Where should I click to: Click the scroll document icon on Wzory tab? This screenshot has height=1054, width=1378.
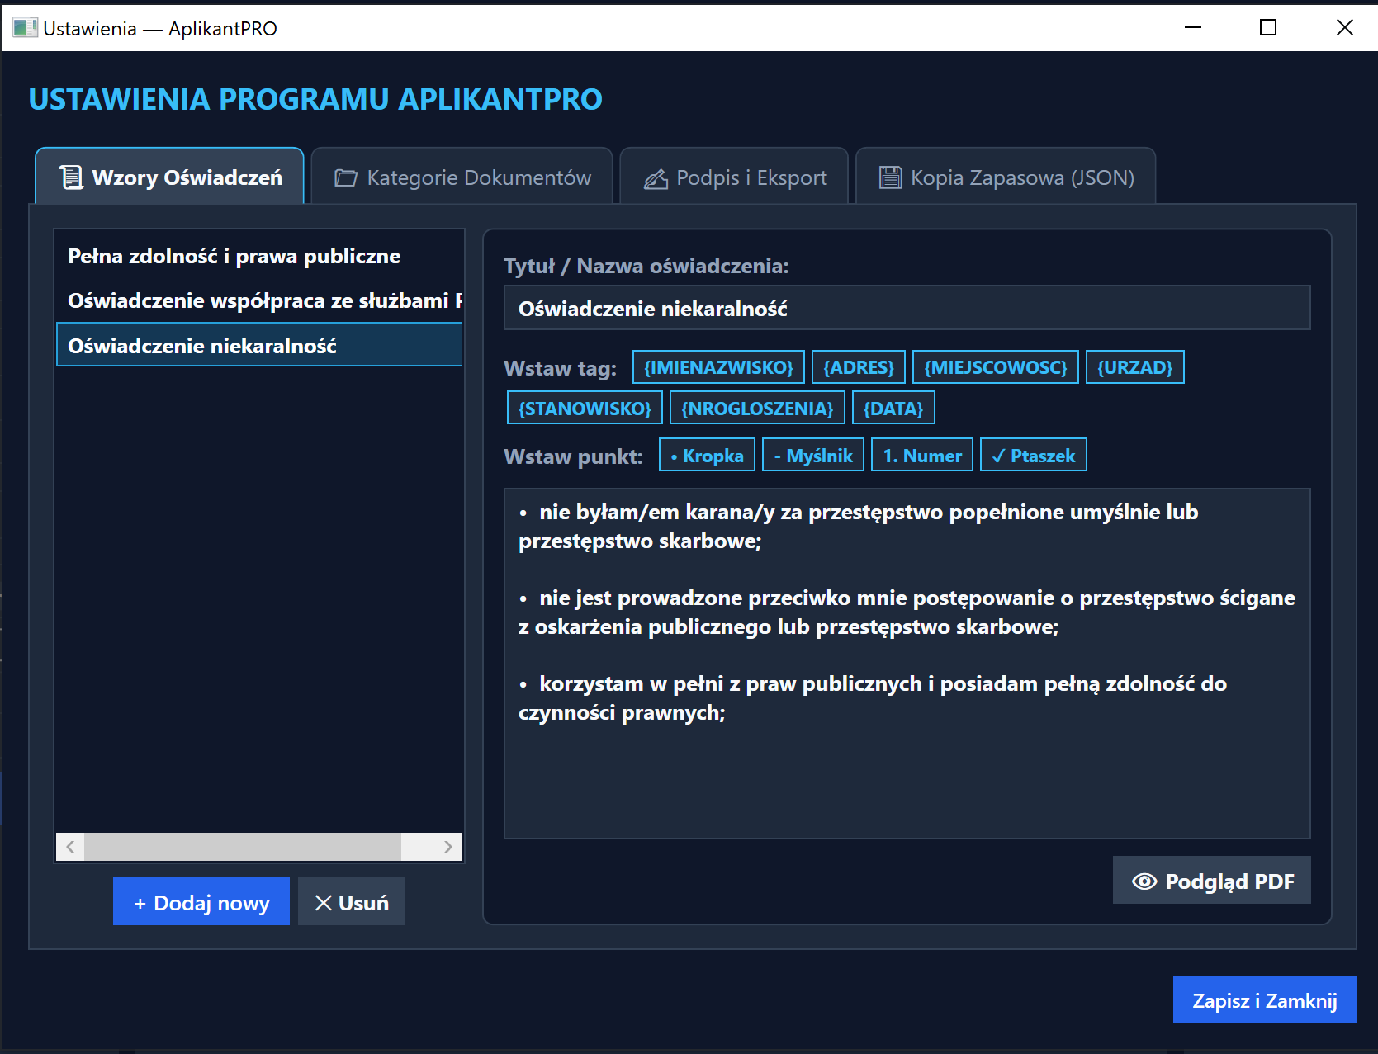pyautogui.click(x=71, y=177)
